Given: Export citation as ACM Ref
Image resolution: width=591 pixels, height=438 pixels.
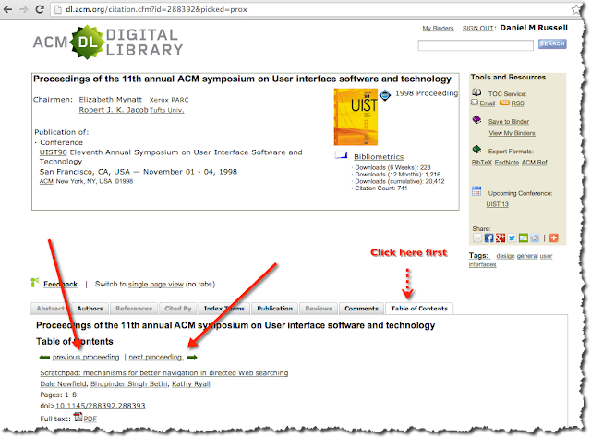Looking at the screenshot, I should click(x=534, y=163).
